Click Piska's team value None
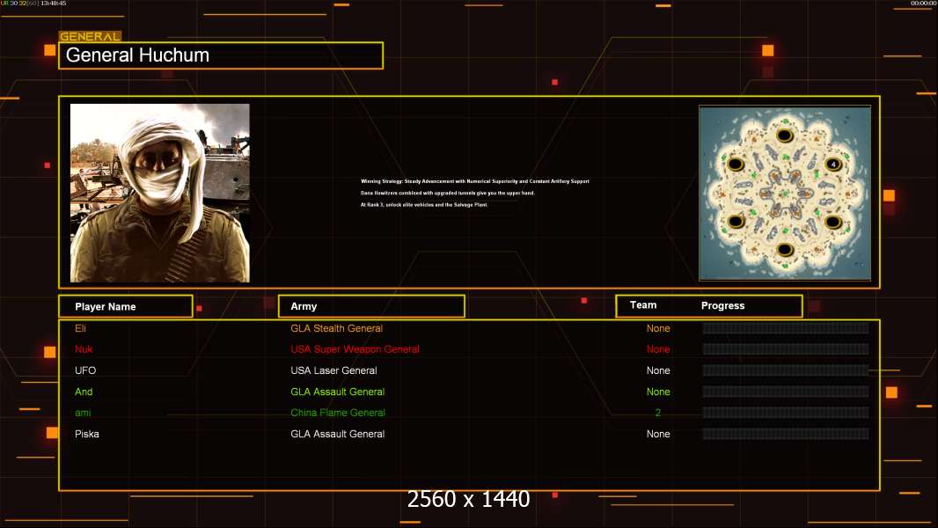This screenshot has height=528, width=938. point(658,434)
